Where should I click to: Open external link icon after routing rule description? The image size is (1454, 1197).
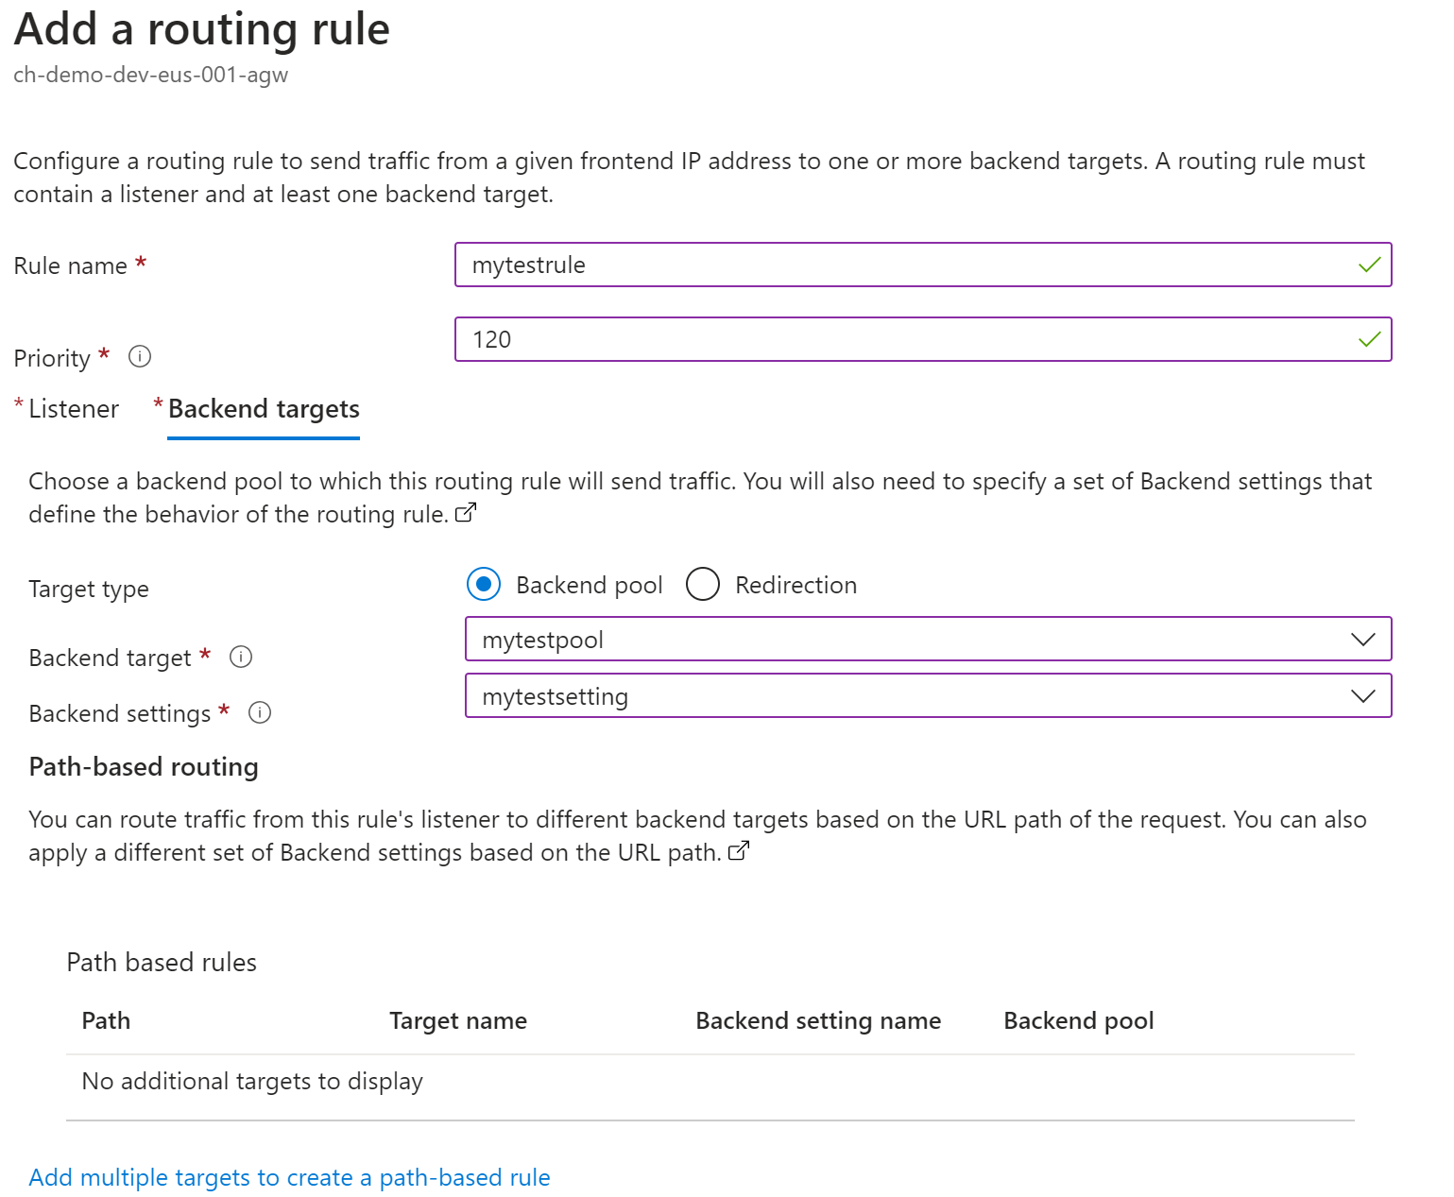466,513
